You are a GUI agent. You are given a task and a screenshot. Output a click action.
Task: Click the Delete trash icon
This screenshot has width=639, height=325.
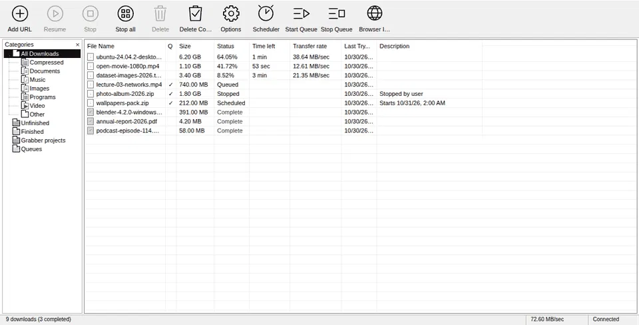tap(160, 14)
